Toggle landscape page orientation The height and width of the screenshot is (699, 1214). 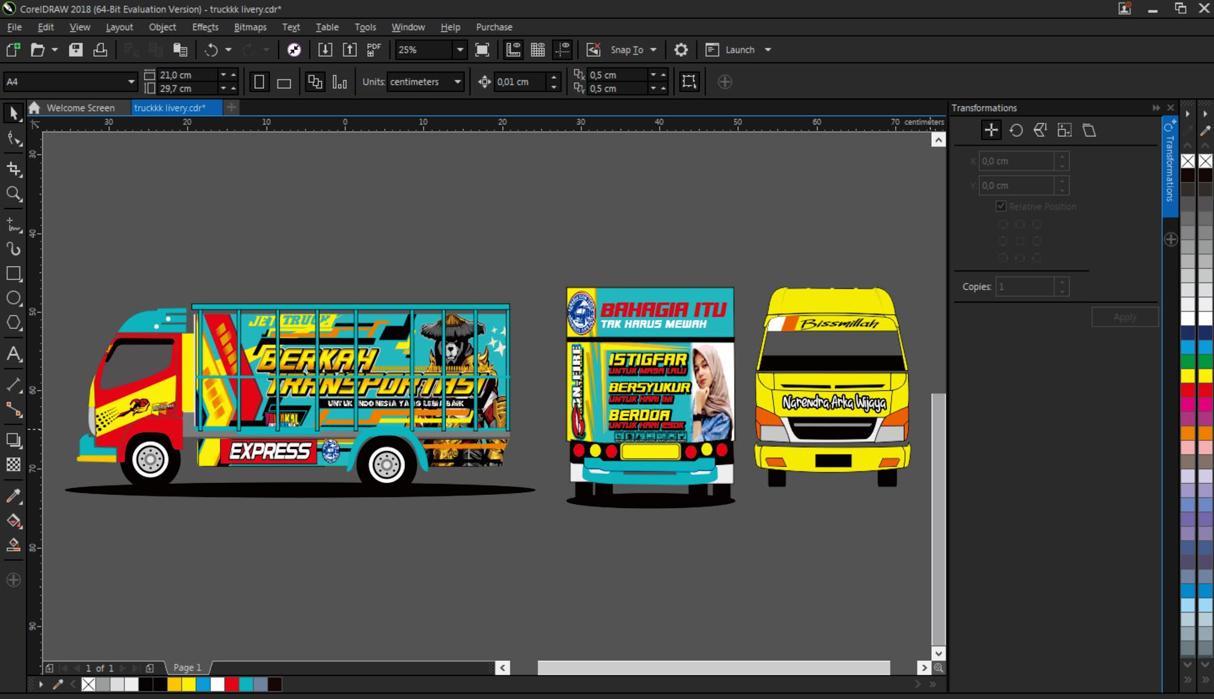point(285,82)
